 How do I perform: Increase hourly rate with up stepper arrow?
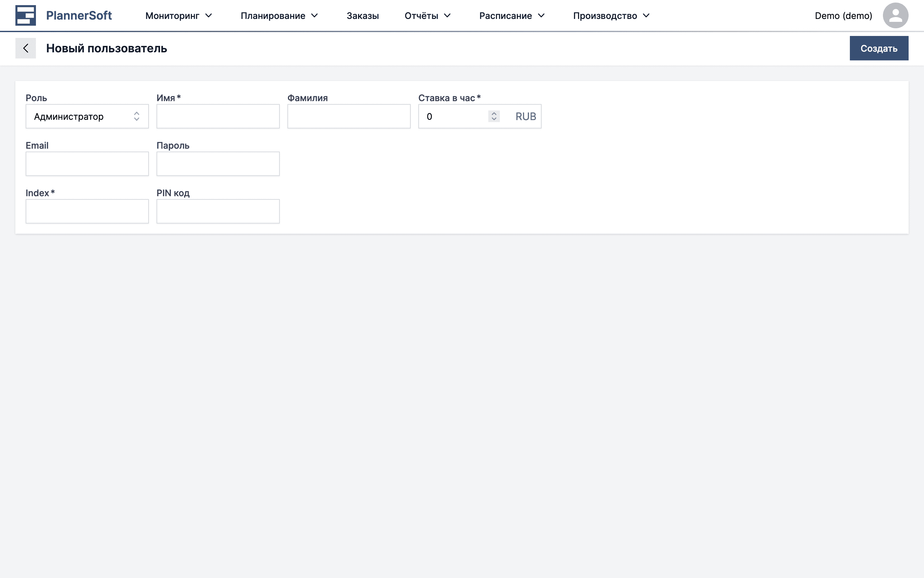point(494,114)
